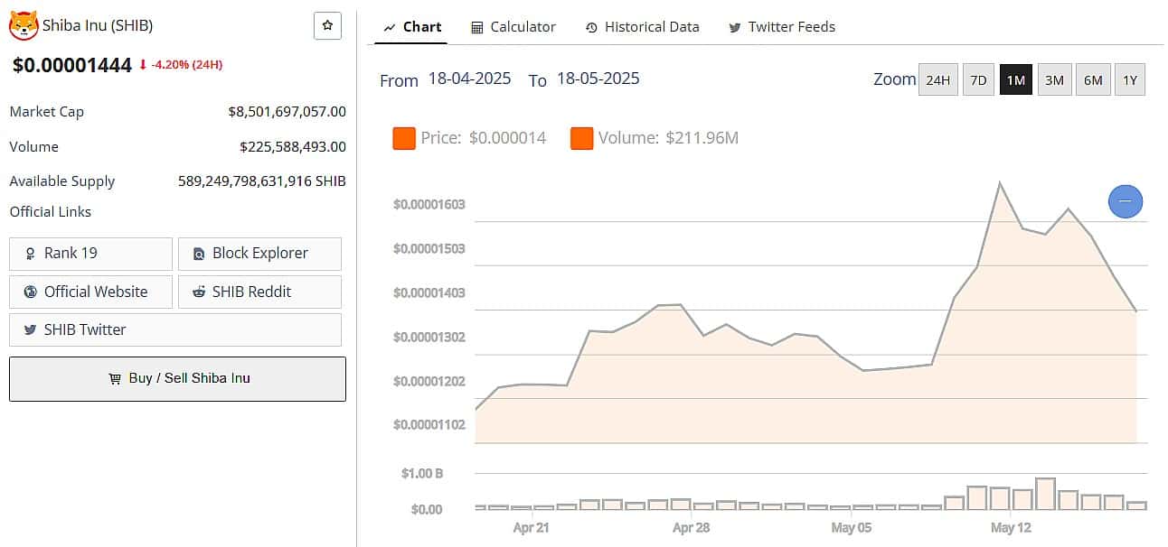Click the orange Price legend color swatch

pos(403,137)
